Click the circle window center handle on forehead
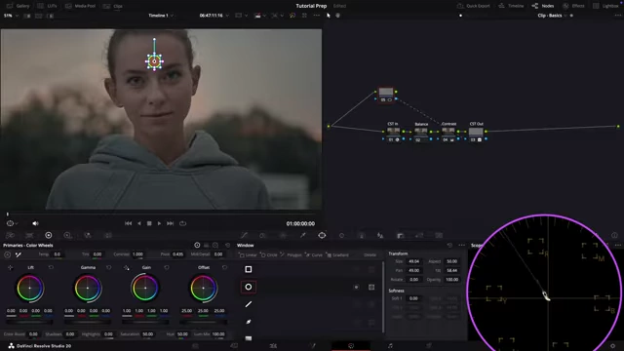The height and width of the screenshot is (351, 624). point(154,61)
